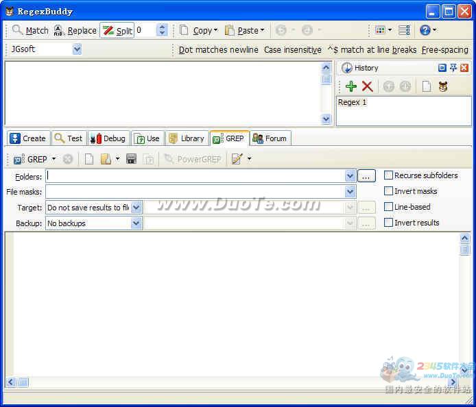Expand the File masks dropdown
The height and width of the screenshot is (407, 476).
click(x=350, y=192)
